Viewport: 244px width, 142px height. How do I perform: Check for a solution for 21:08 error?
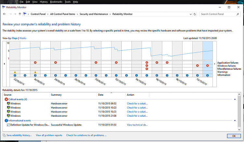click(x=137, y=116)
